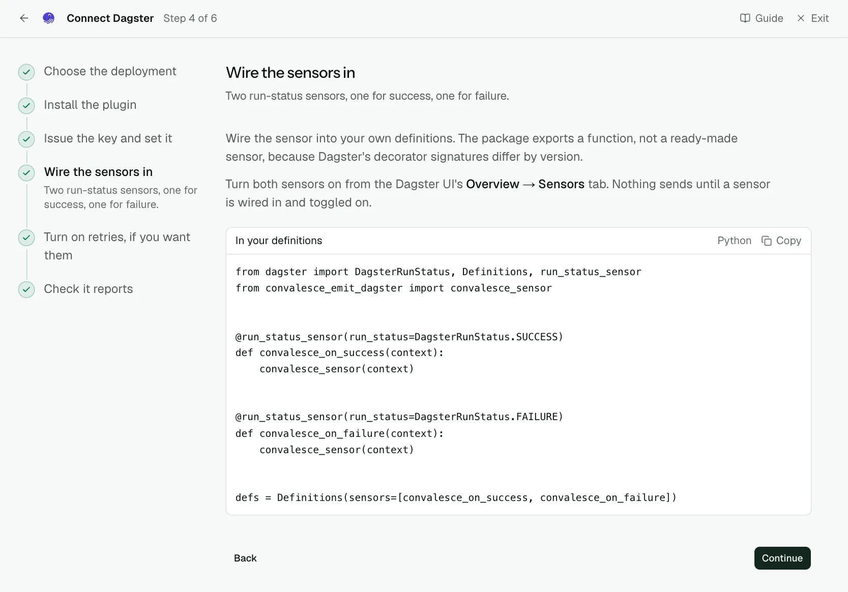Click the copy icon on the code block
The width and height of the screenshot is (848, 592).
pos(766,241)
